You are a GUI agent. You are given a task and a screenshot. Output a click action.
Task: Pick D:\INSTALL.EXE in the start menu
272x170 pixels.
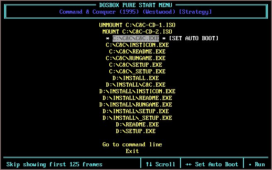135,78
